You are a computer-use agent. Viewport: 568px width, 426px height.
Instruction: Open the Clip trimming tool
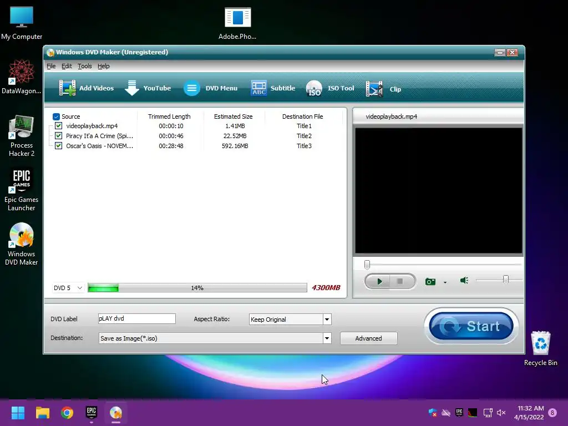pos(384,89)
